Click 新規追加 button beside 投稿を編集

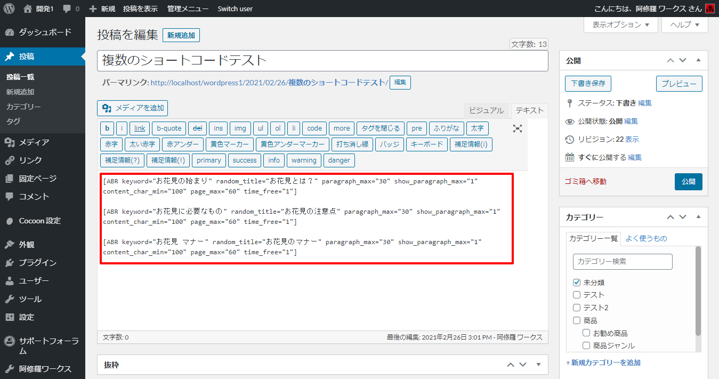pos(181,35)
